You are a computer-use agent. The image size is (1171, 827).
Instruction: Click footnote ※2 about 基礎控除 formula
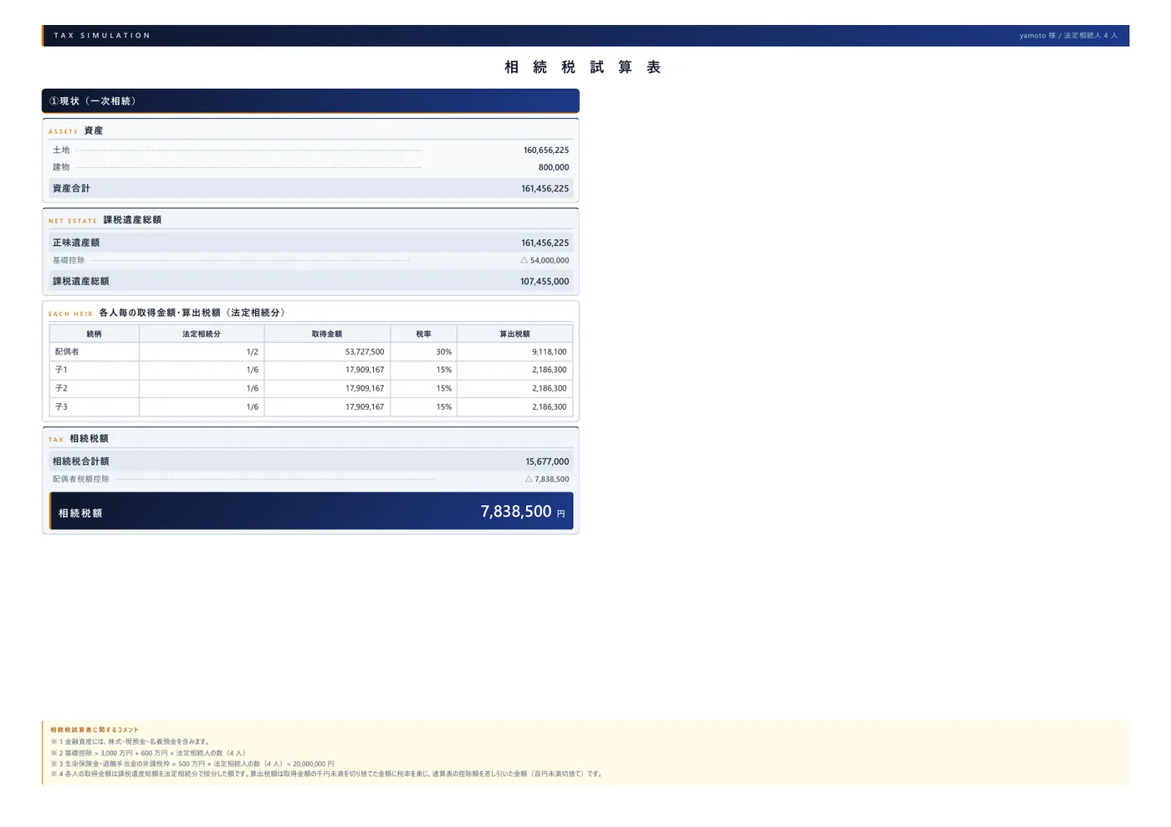coord(149,753)
